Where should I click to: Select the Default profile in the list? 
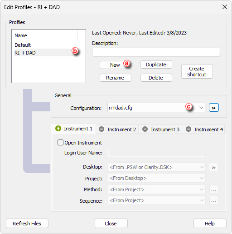coord(23,45)
